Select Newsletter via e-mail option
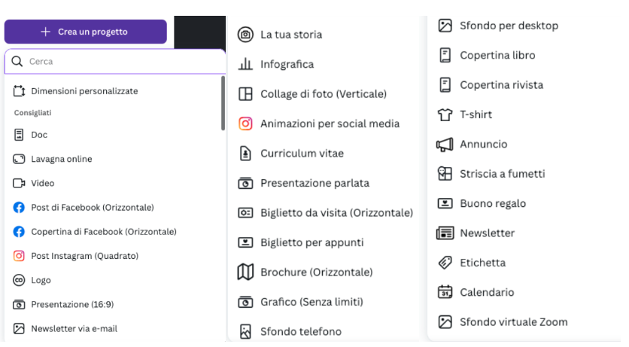The height and width of the screenshot is (347, 629). click(x=74, y=329)
